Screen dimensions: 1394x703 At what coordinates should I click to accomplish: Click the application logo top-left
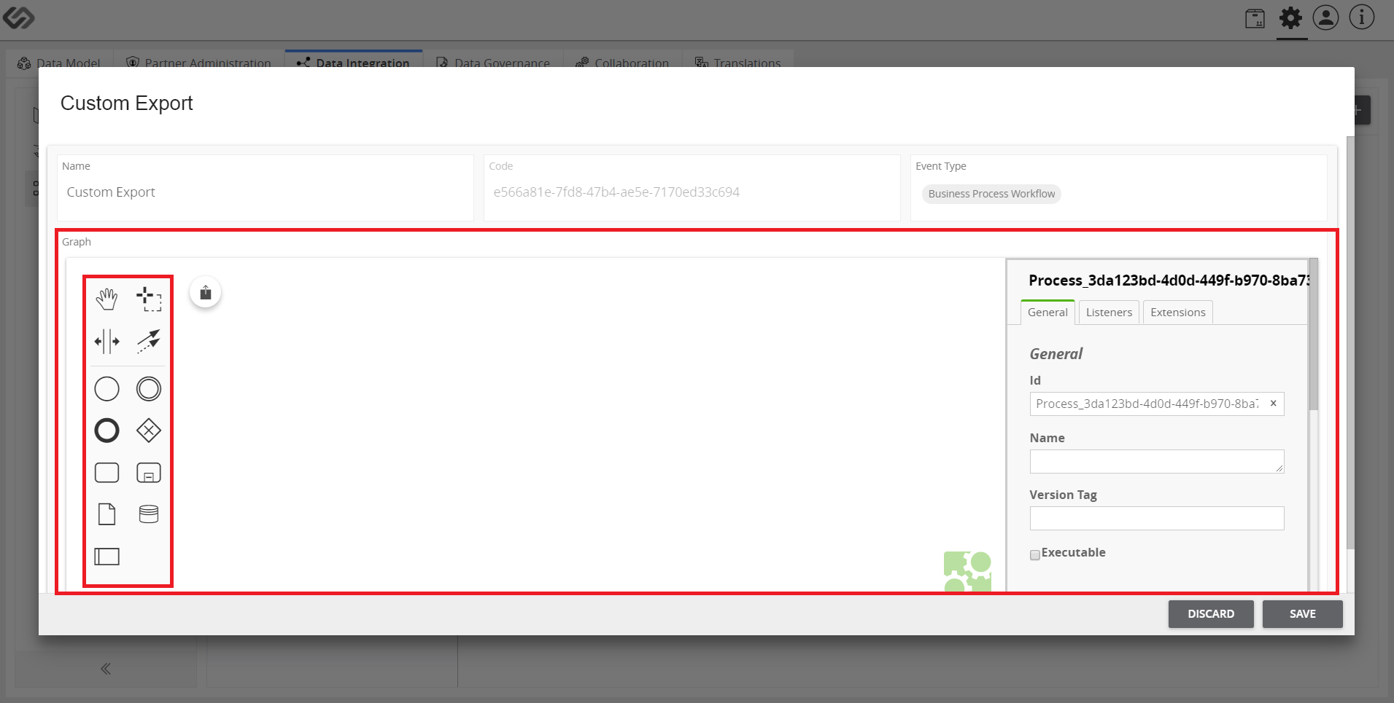(18, 17)
